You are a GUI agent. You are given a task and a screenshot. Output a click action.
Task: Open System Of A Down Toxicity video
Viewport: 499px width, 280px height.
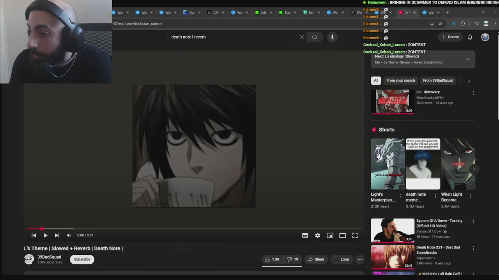click(x=392, y=230)
